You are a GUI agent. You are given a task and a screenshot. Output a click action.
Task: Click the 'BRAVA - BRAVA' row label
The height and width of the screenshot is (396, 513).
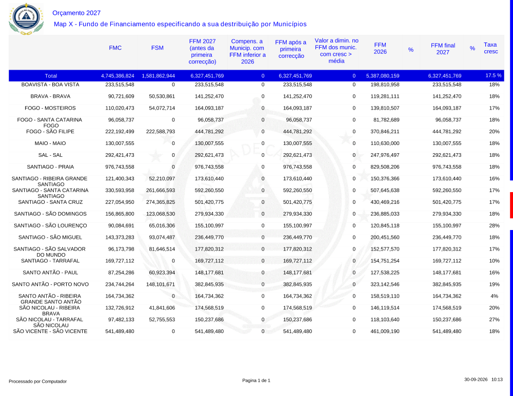pos(50,96)
